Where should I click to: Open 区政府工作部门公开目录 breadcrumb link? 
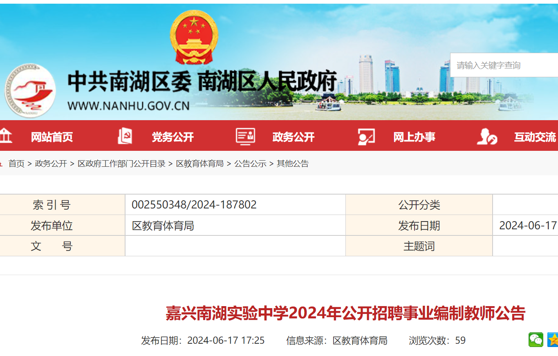click(x=121, y=163)
